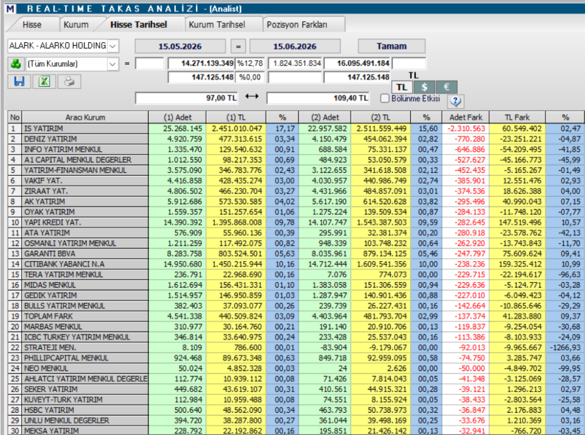Image resolution: width=585 pixels, height=435 pixels.
Task: Click the 97,00 TL price field
Action: [x=187, y=98]
